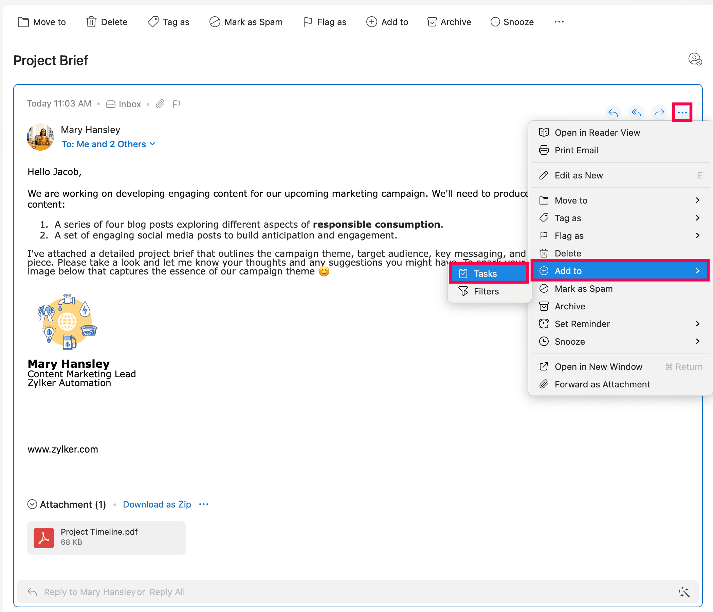Select Forward as Attachment menu entry
The height and width of the screenshot is (612, 713).
pyautogui.click(x=602, y=384)
